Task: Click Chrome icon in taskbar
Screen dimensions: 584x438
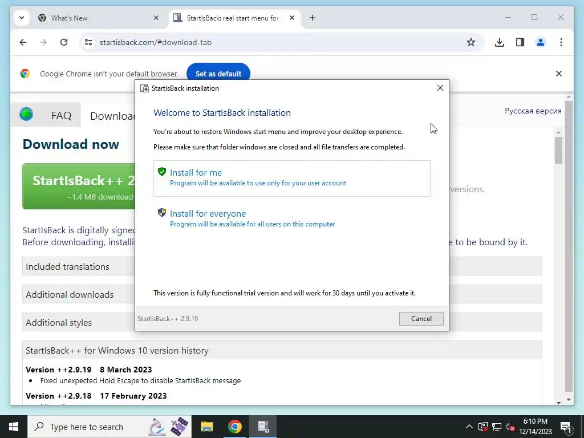Action: (x=234, y=427)
